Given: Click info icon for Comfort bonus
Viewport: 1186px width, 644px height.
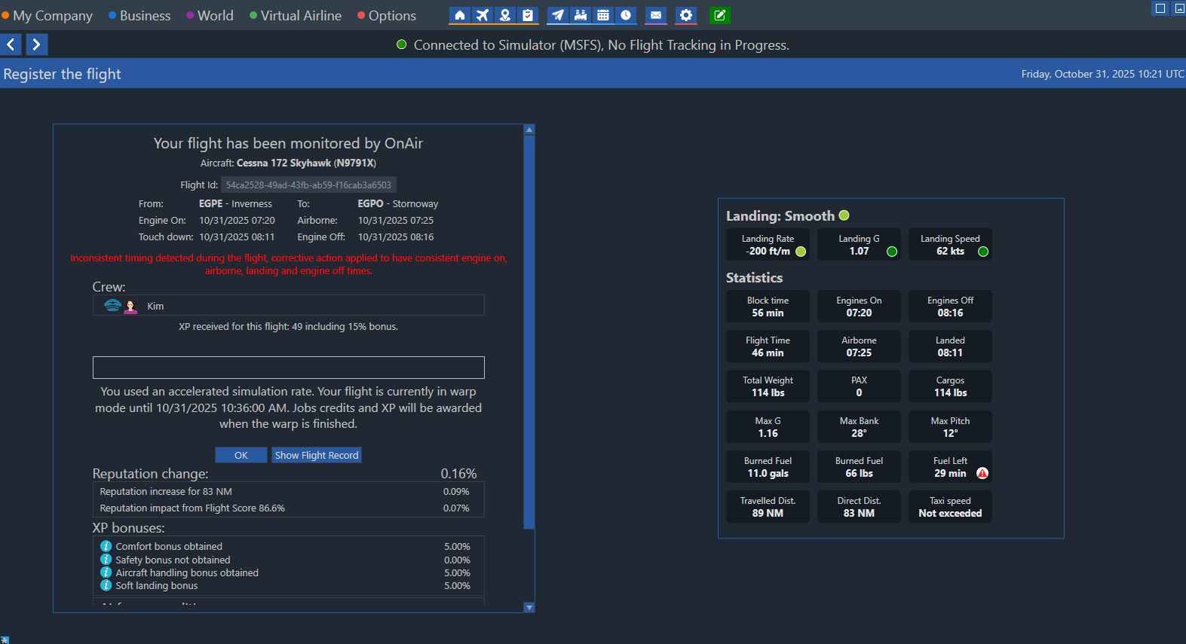Looking at the screenshot, I should pos(106,546).
